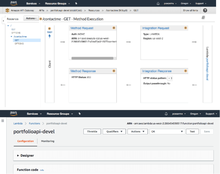Open Resource Groups menu in Lambda header
The height and width of the screenshot is (174, 220).
60,114
